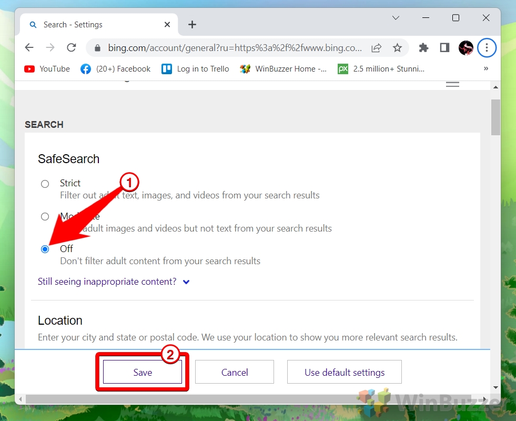Select the Moderate SafeSearch option
The image size is (516, 421).
pyautogui.click(x=45, y=216)
